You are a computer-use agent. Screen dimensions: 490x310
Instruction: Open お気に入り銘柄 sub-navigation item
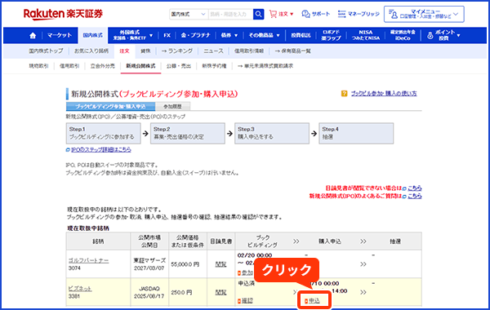(91, 51)
